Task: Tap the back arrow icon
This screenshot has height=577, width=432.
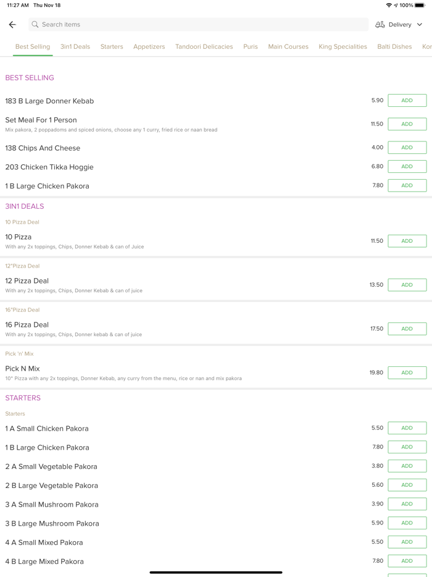Action: tap(12, 25)
